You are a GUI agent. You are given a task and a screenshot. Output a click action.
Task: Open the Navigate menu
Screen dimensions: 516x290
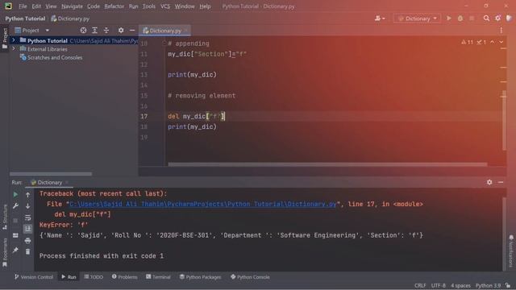tap(72, 6)
